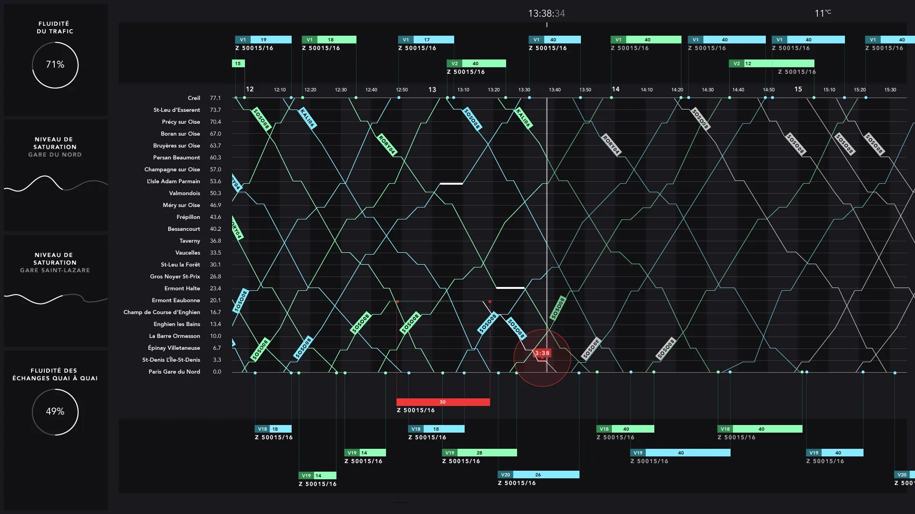Click the red 3:38 delay alert badge
Image resolution: width=915 pixels, height=514 pixels.
click(x=542, y=353)
